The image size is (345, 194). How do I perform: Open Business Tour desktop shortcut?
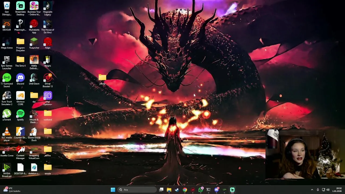tap(34, 9)
